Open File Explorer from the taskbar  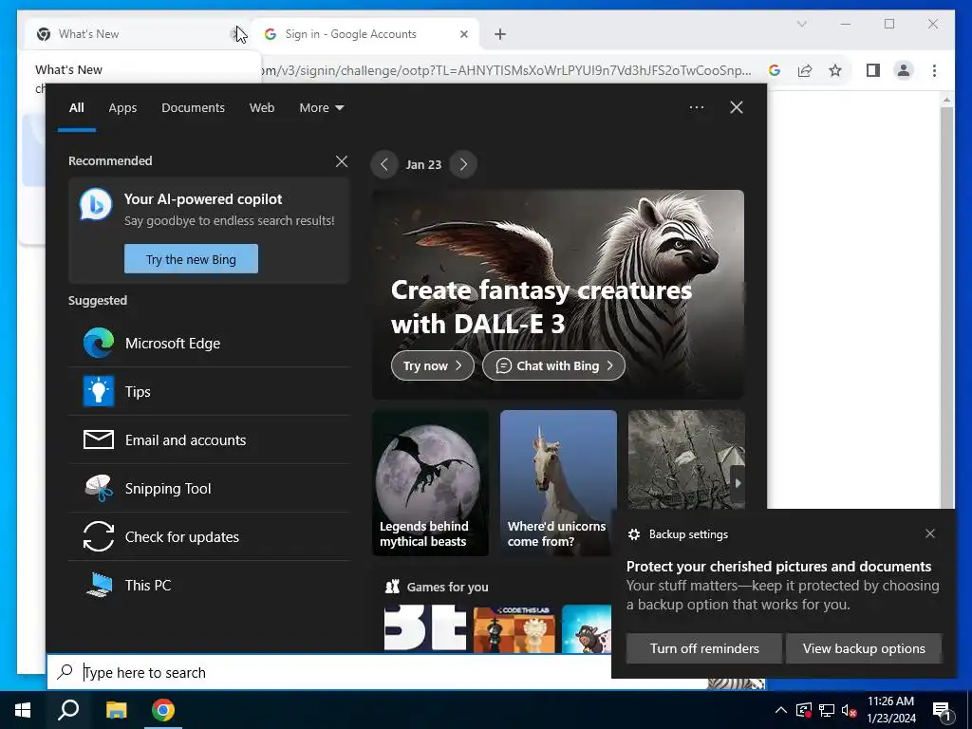tap(116, 710)
